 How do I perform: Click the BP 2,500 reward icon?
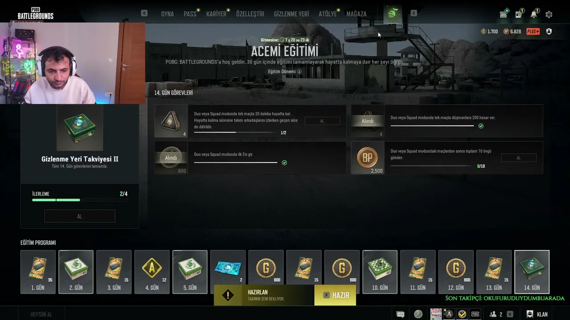tap(367, 158)
